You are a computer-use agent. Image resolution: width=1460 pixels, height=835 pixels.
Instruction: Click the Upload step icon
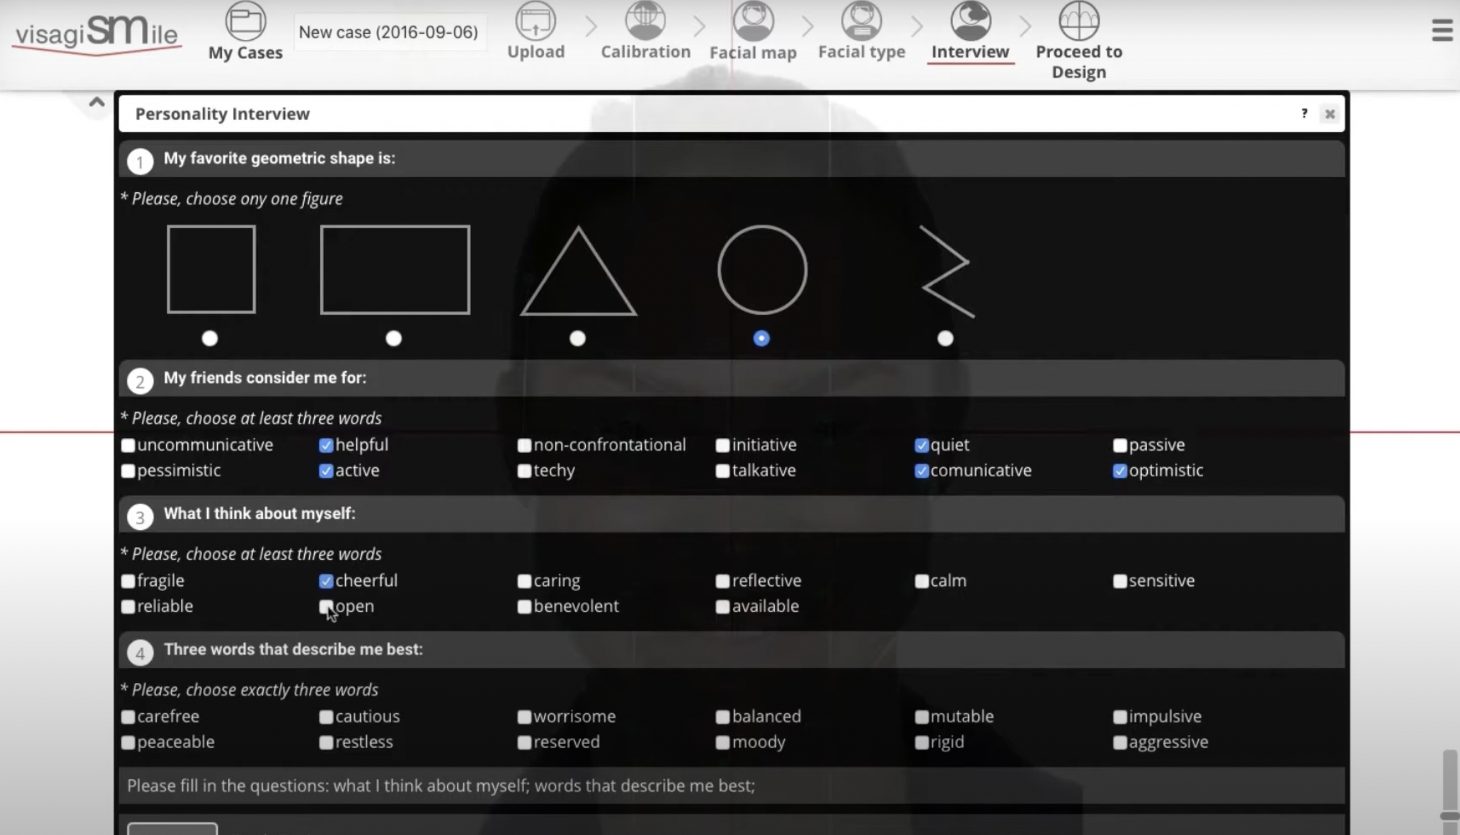(535, 20)
